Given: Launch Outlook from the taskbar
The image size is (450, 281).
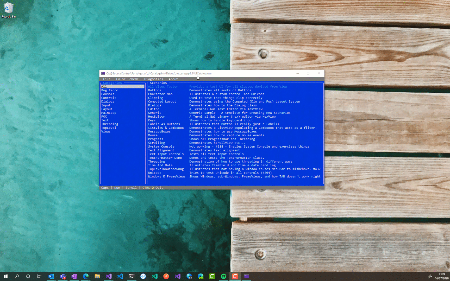Looking at the screenshot, I should 51,276.
